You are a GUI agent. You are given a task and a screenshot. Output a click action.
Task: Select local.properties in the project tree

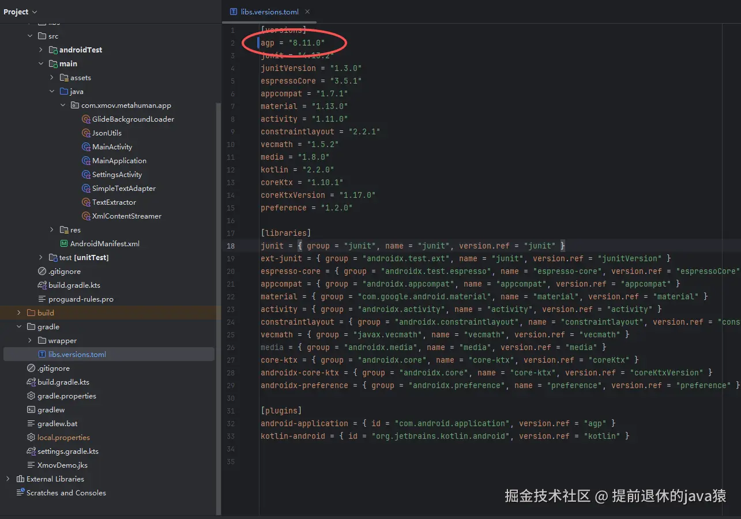pos(63,438)
